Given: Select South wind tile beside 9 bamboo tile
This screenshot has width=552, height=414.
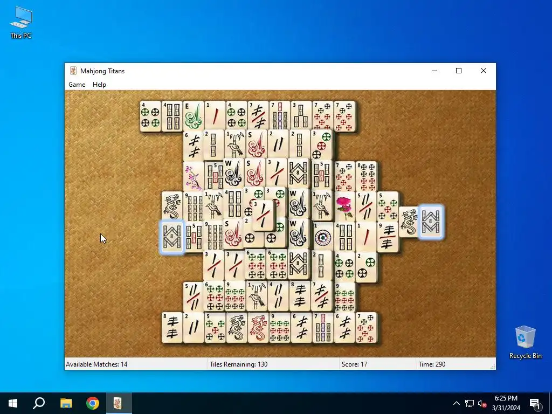Looking at the screenshot, I should pos(234,234).
